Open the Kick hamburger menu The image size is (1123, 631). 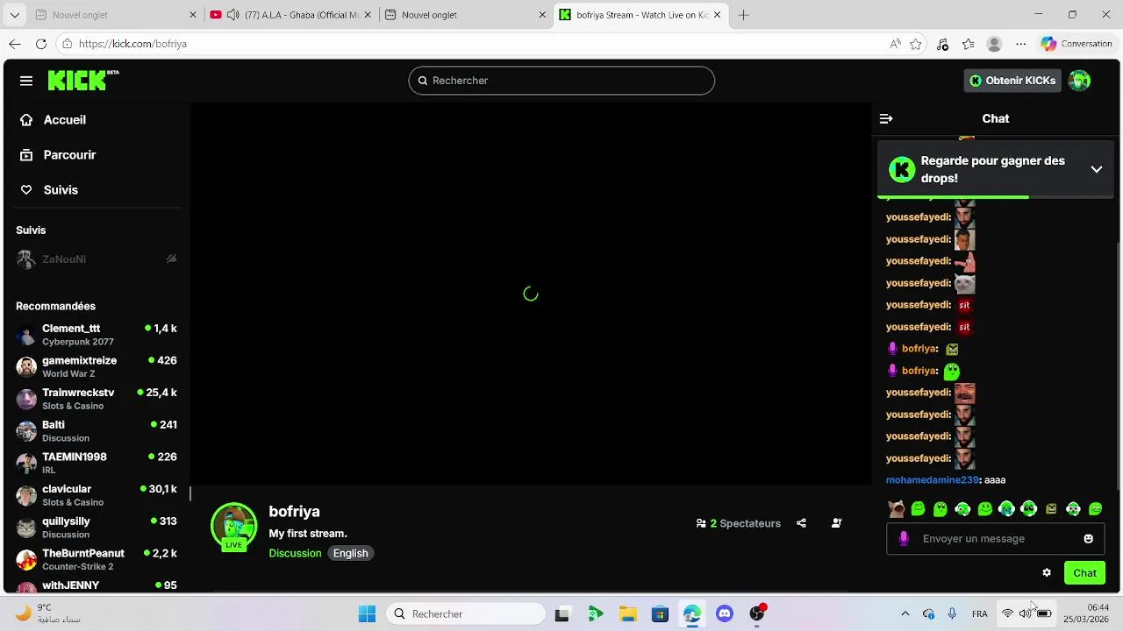pos(26,81)
